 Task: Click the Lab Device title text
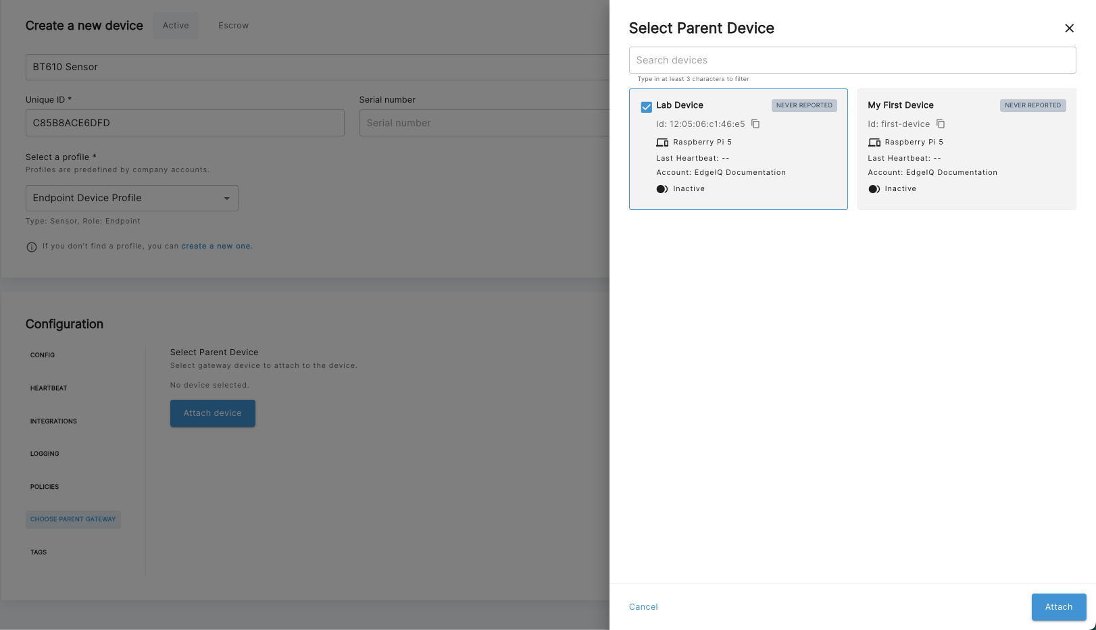click(680, 105)
